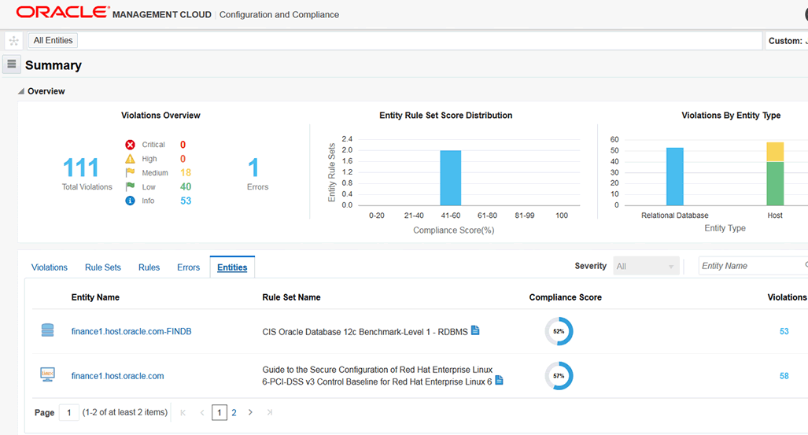Click the Info count 53

click(x=186, y=201)
